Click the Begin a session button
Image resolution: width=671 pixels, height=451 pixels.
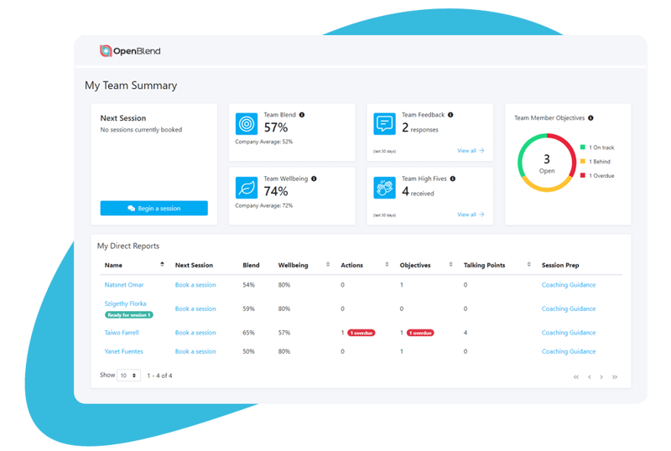(x=154, y=208)
